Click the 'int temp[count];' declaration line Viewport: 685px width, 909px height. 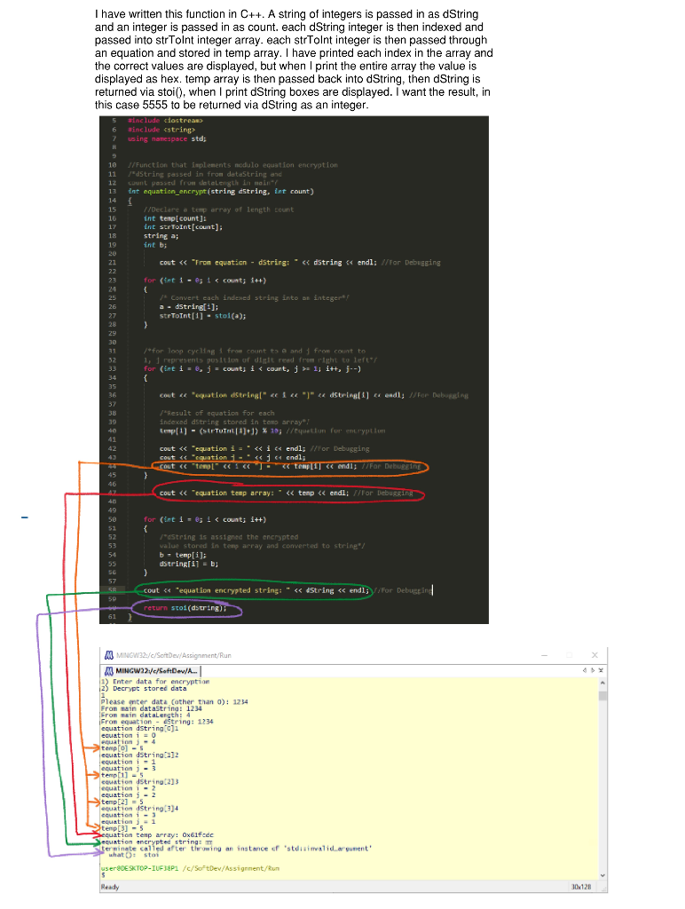pyautogui.click(x=175, y=218)
